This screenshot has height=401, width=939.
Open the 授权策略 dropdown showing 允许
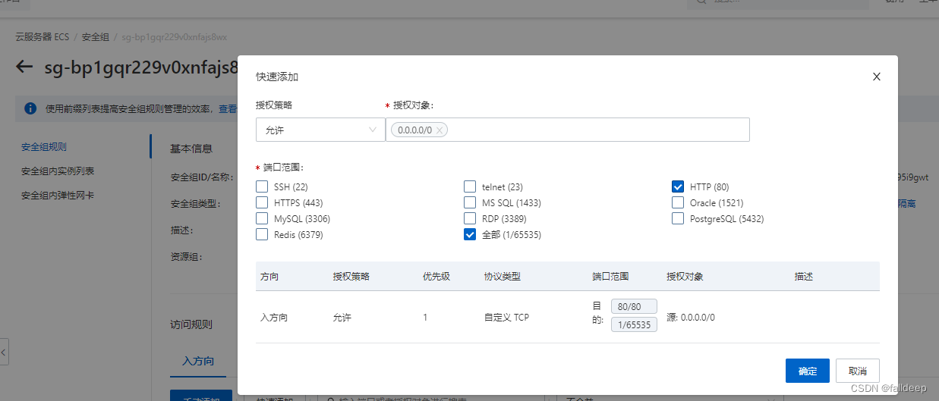(320, 130)
